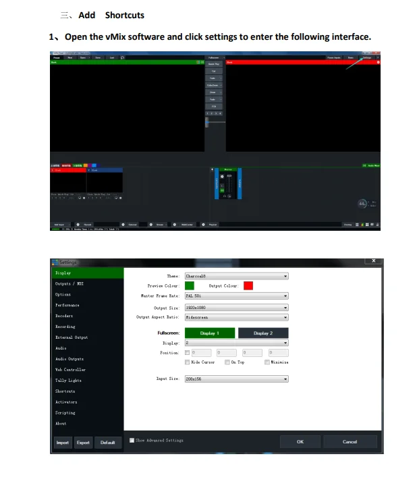The image size is (415, 498).
Task: Open the Theme dropdown showing Charcoal
Action: pos(237,276)
